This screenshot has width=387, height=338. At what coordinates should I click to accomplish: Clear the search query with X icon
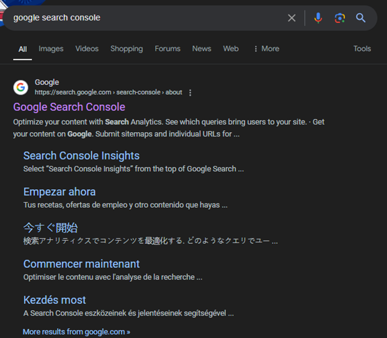[x=291, y=18]
